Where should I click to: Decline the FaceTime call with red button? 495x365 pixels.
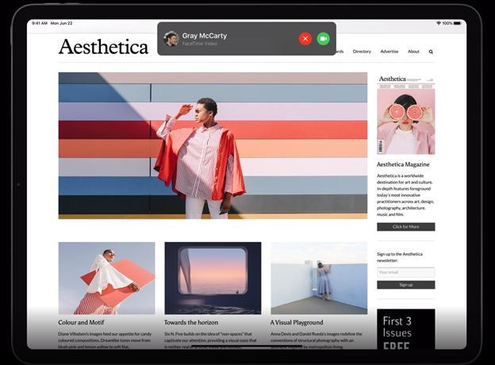(x=305, y=39)
